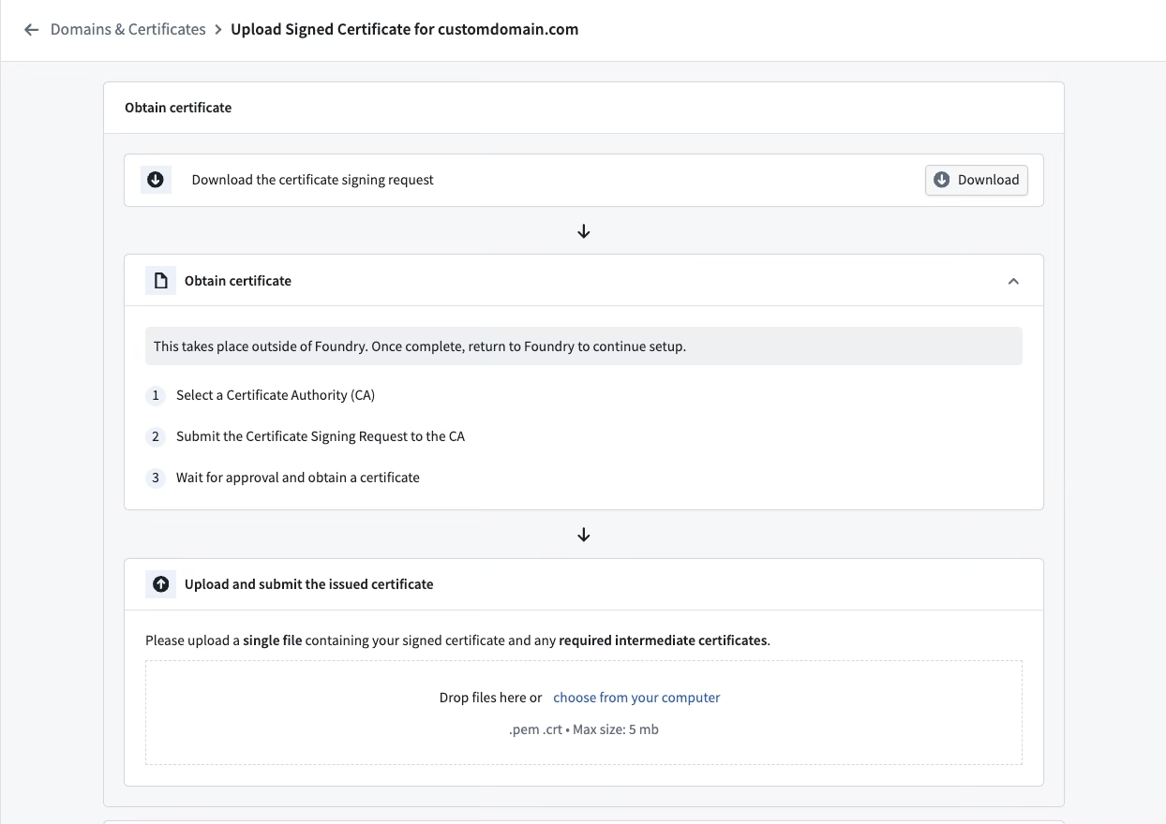Image resolution: width=1166 pixels, height=824 pixels.
Task: Click the document icon next to Obtain certificate
Action: [x=160, y=280]
